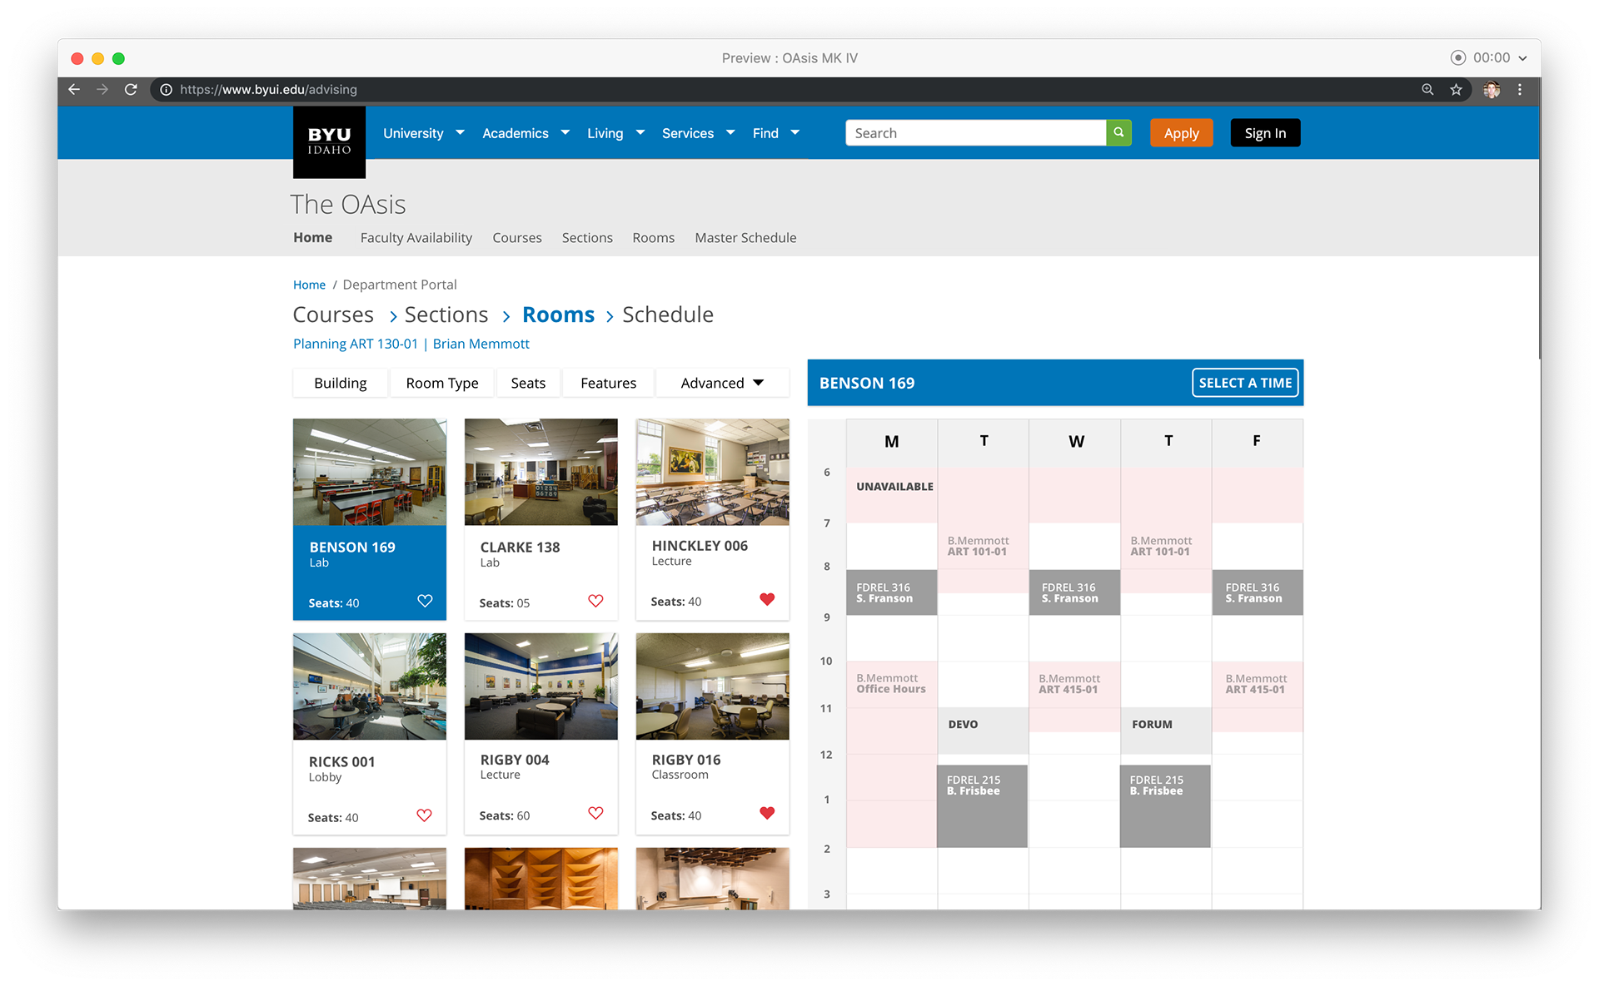Go to the Home tab of OAsis
Viewport: 1599px width, 986px height.
pyautogui.click(x=312, y=237)
